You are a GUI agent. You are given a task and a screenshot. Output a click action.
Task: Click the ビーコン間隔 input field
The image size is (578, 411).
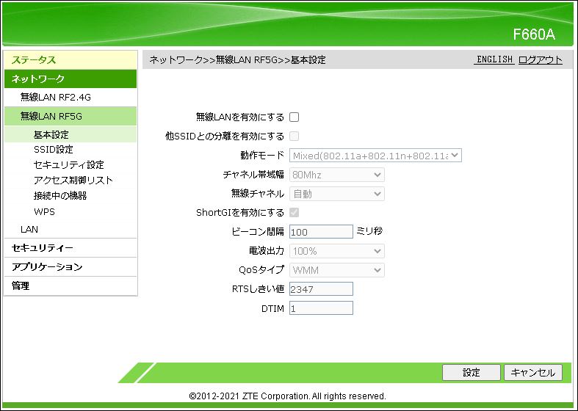tap(321, 232)
